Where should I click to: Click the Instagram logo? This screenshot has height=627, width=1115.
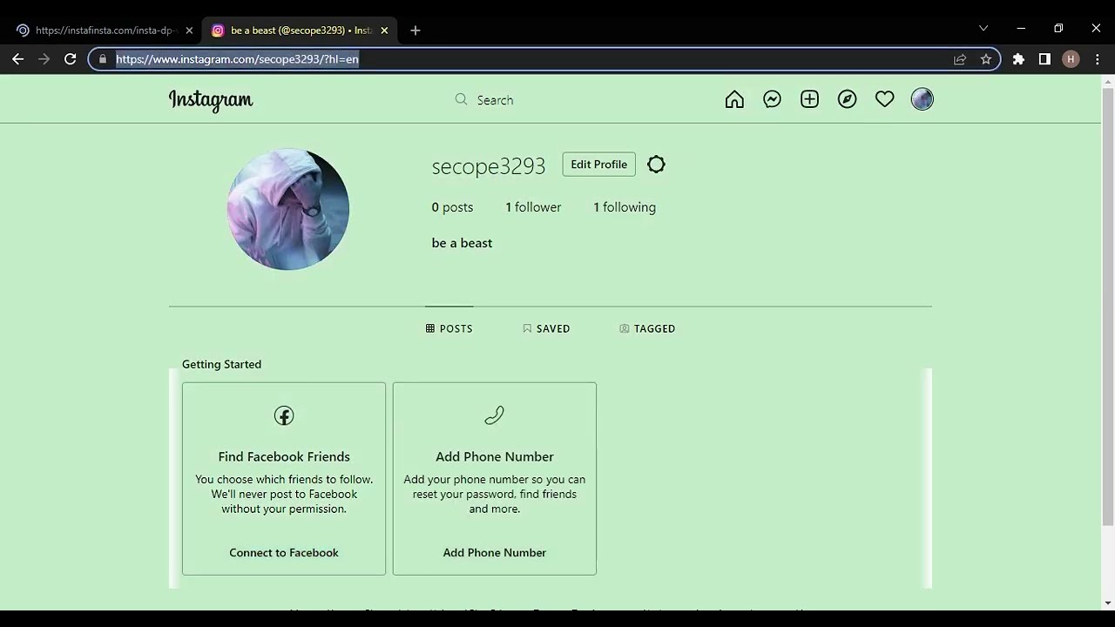coord(211,100)
